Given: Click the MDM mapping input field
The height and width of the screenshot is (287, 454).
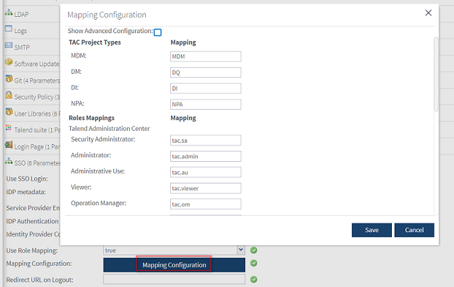Looking at the screenshot, I should tap(205, 57).
